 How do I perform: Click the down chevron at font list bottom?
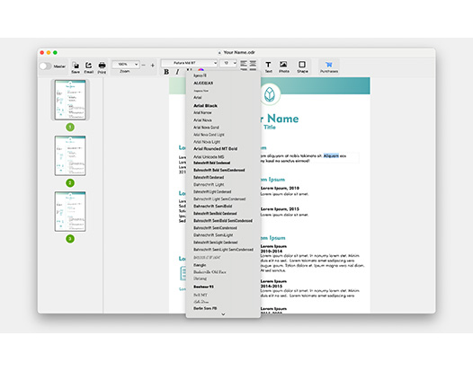[223, 314]
